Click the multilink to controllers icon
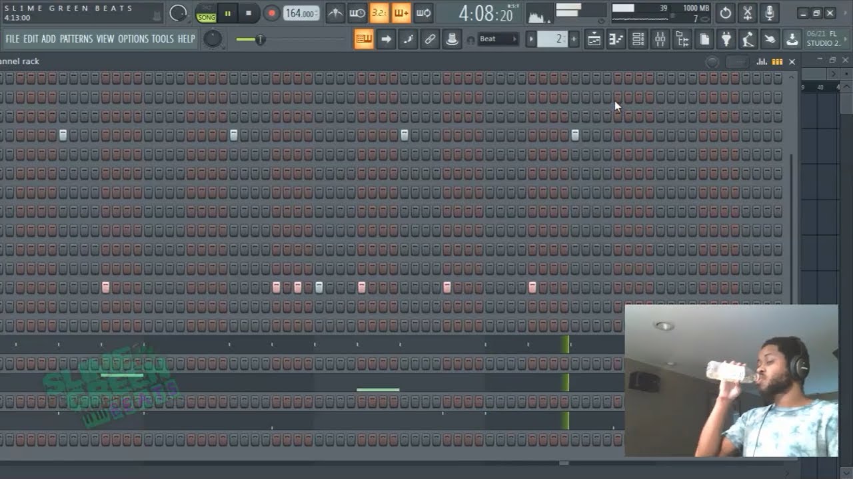 [430, 39]
